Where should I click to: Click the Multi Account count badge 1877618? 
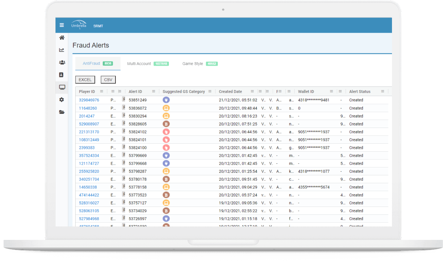pos(161,64)
